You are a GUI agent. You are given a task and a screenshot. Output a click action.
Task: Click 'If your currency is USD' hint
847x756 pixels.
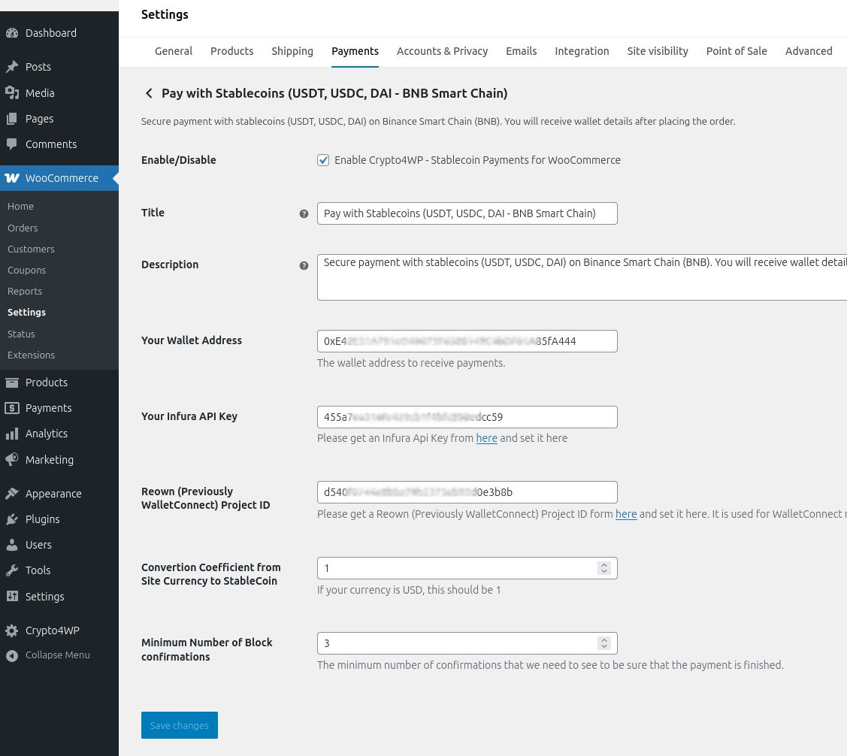(409, 590)
